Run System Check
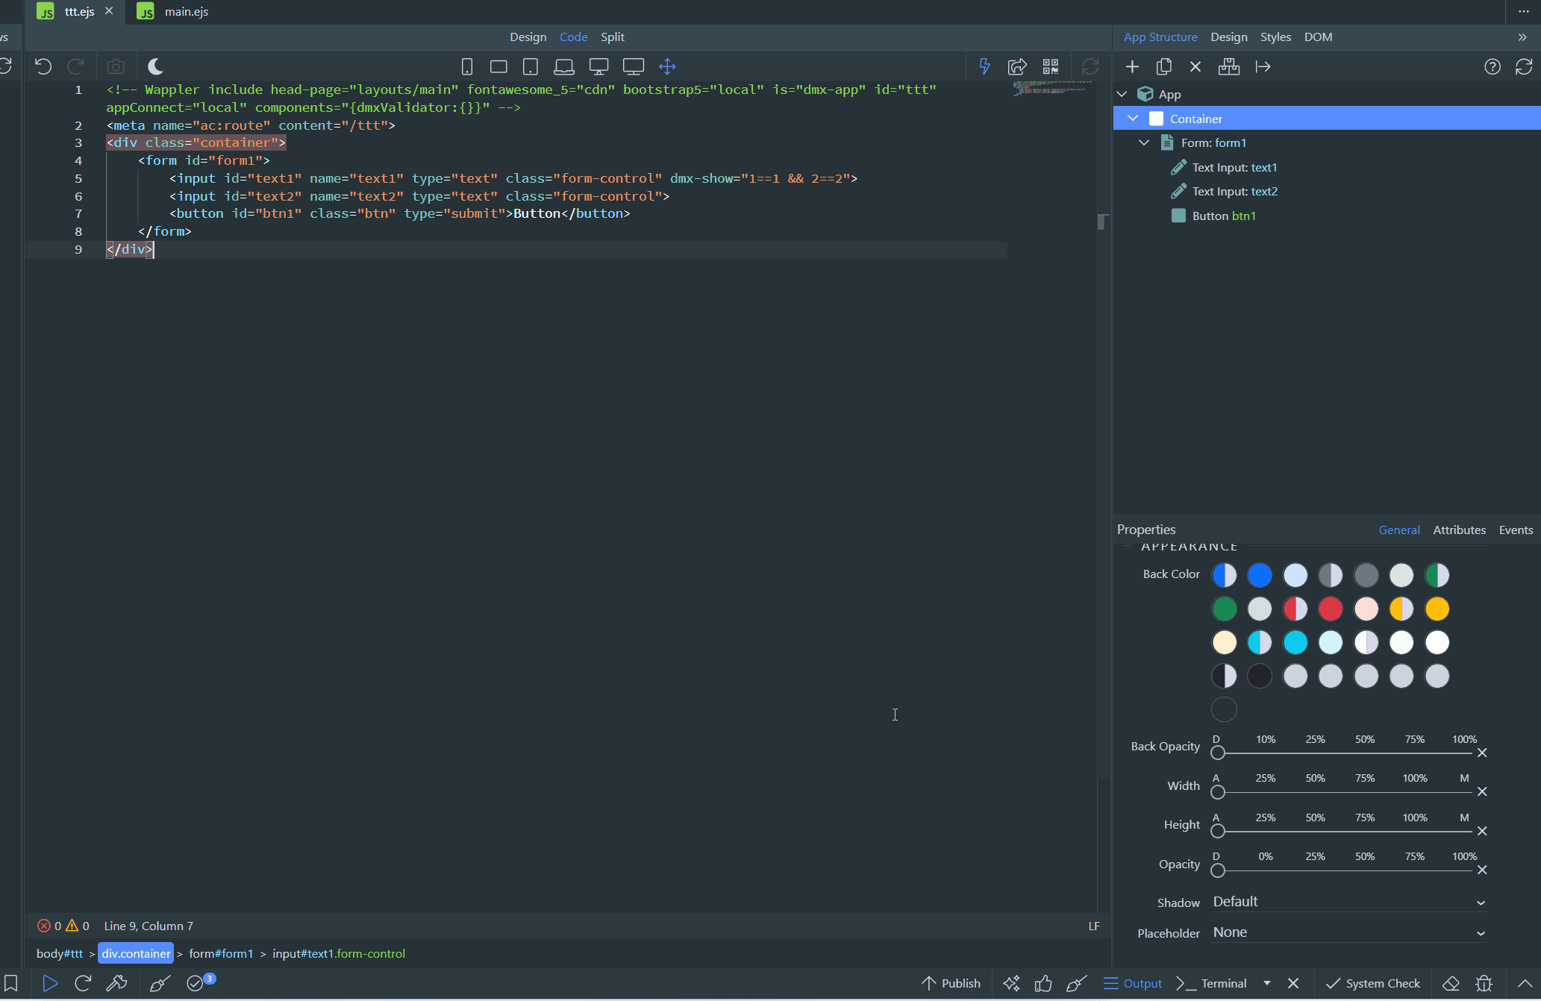 (1373, 983)
